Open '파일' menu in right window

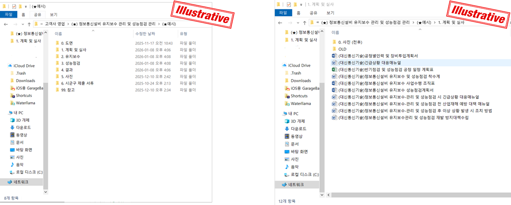[283, 13]
